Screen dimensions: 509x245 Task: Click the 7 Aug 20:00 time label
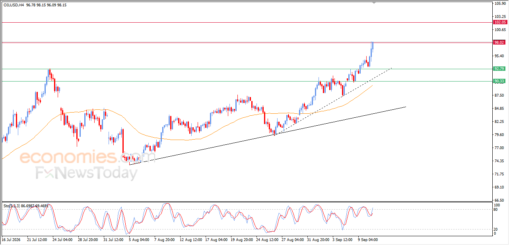pos(165,240)
